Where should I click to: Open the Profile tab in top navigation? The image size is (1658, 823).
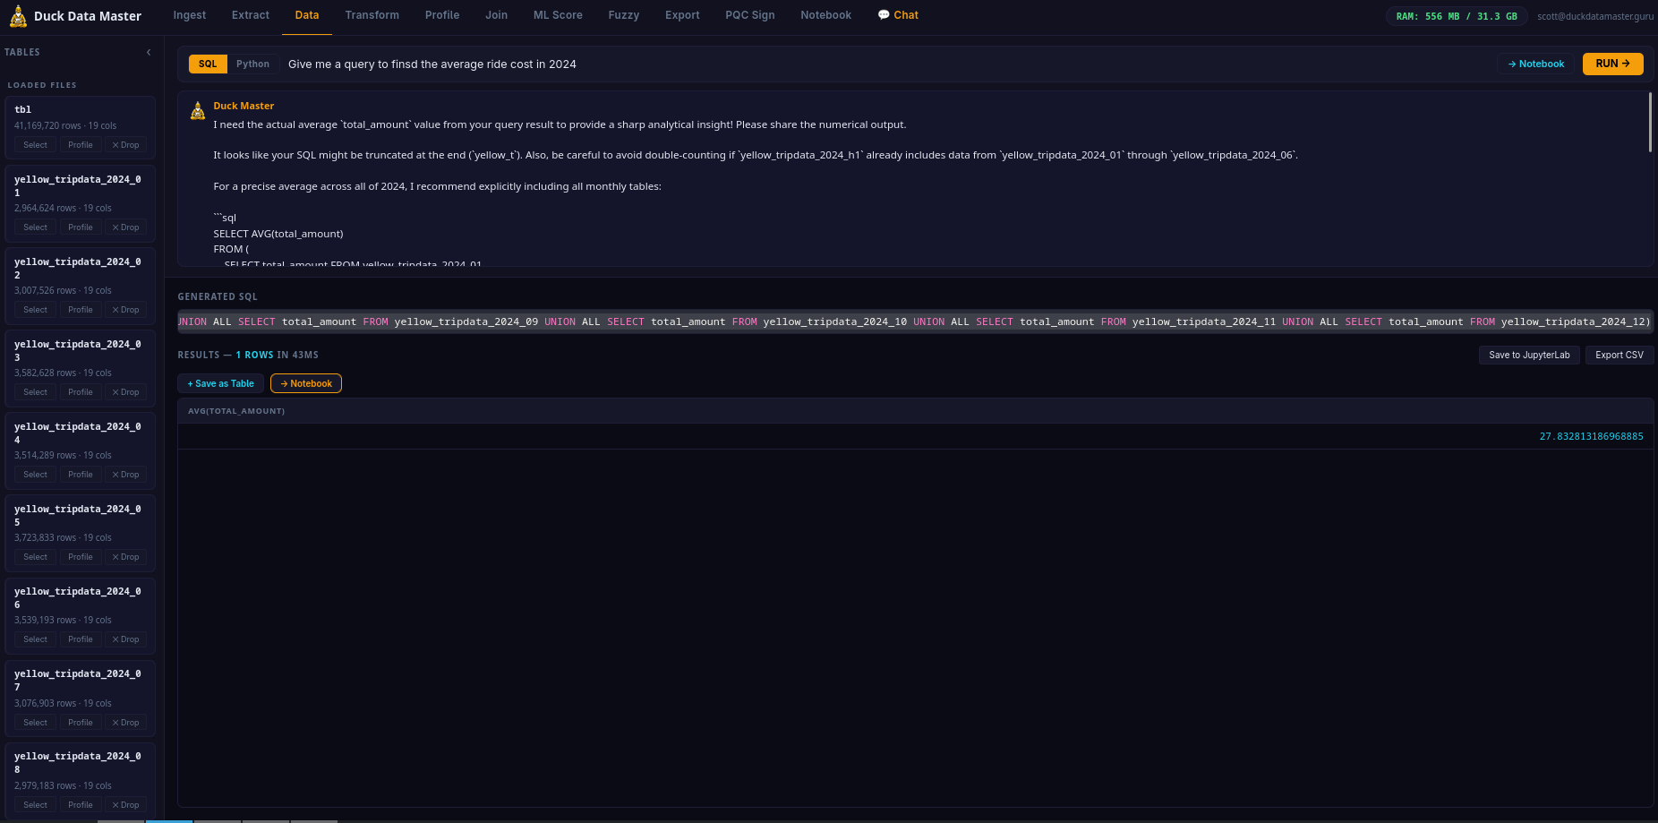[442, 15]
